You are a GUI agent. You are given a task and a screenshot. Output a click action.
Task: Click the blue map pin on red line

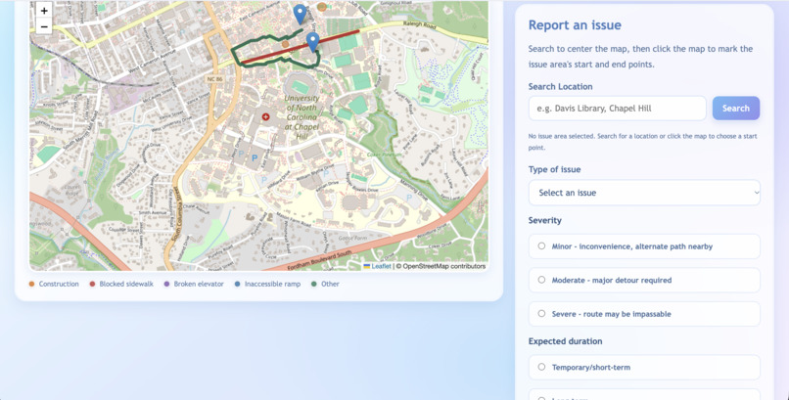(313, 42)
